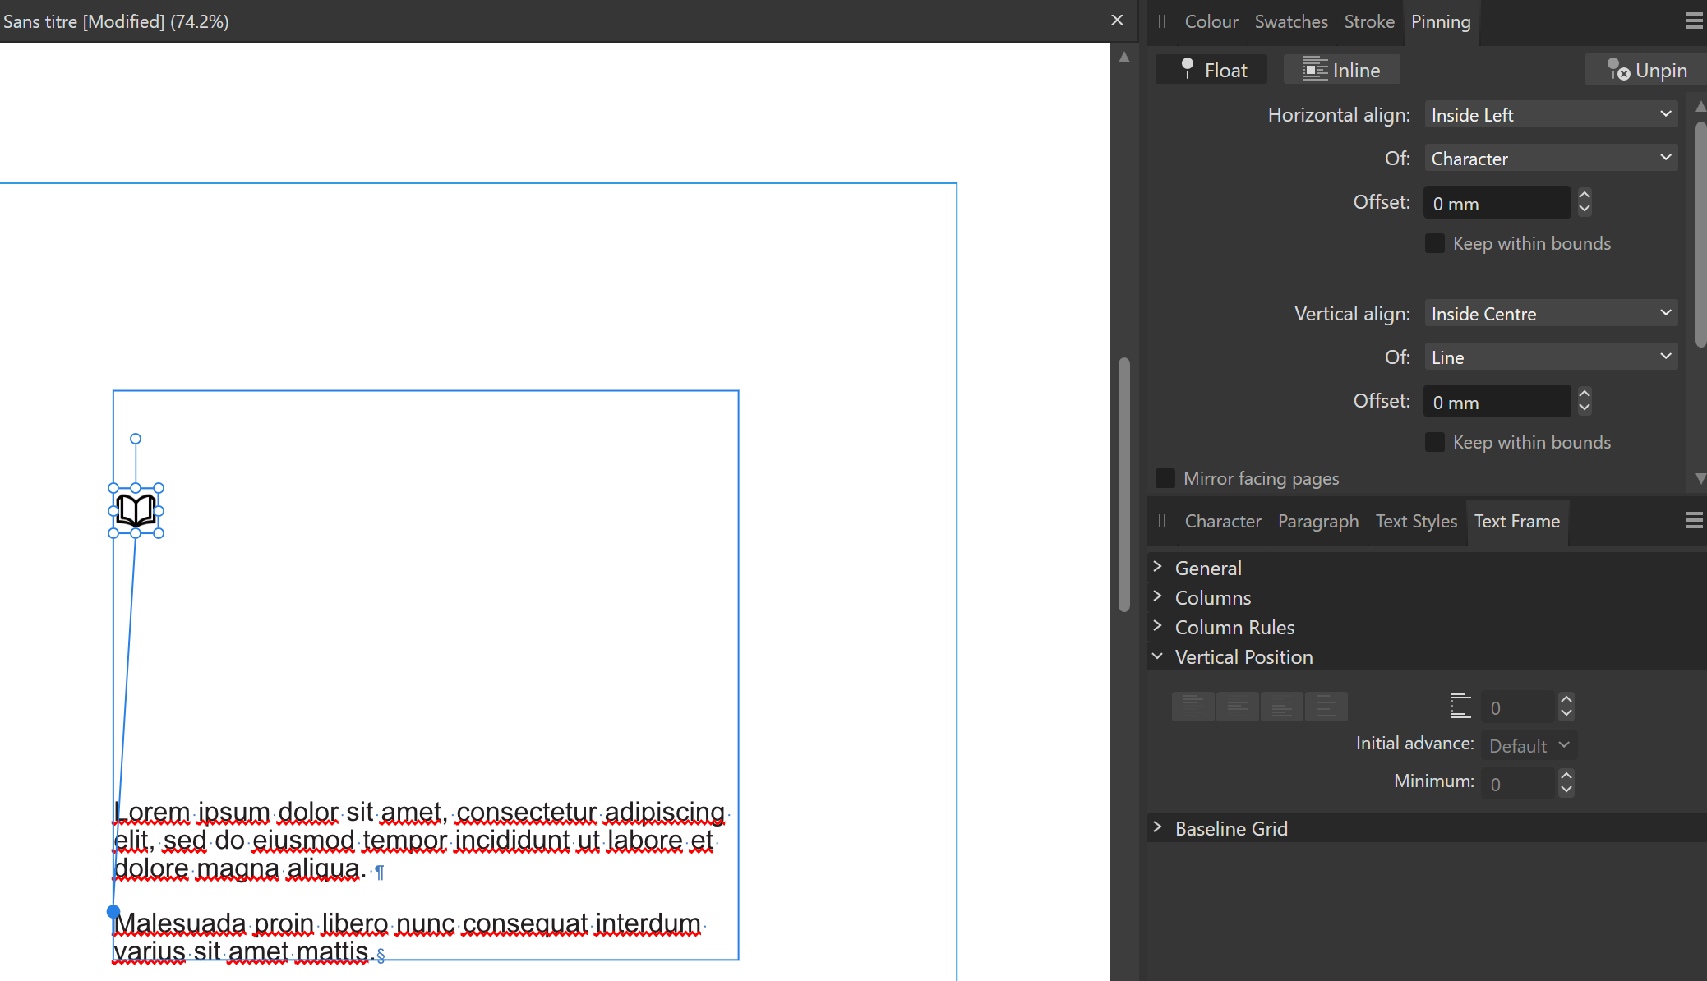Click the horizontal Offset input field
The height and width of the screenshot is (981, 1707).
[x=1497, y=203]
